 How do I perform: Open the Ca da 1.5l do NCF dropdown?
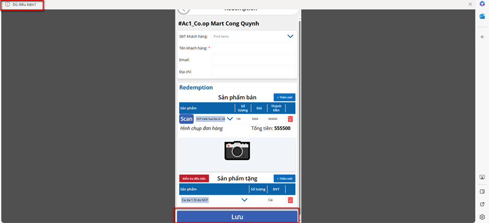245,200
